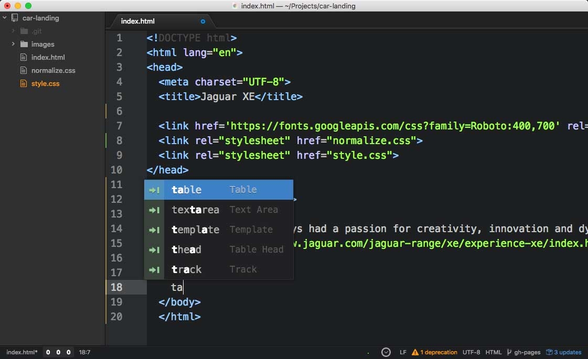Open normalize.css from the tree view

pyautogui.click(x=53, y=70)
